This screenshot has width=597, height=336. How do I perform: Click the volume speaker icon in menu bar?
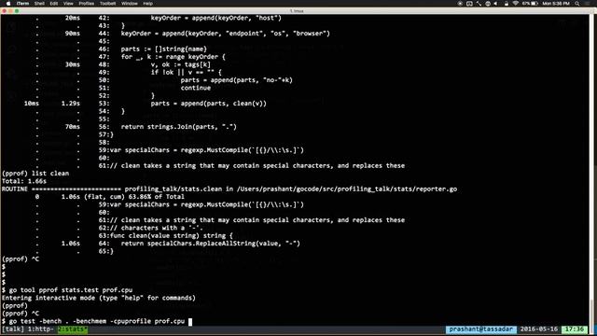point(495,4)
